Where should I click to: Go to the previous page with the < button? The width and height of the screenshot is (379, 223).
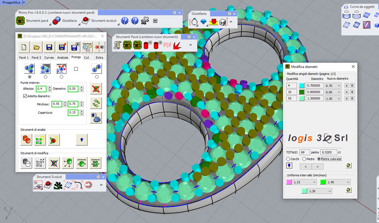coord(306,167)
